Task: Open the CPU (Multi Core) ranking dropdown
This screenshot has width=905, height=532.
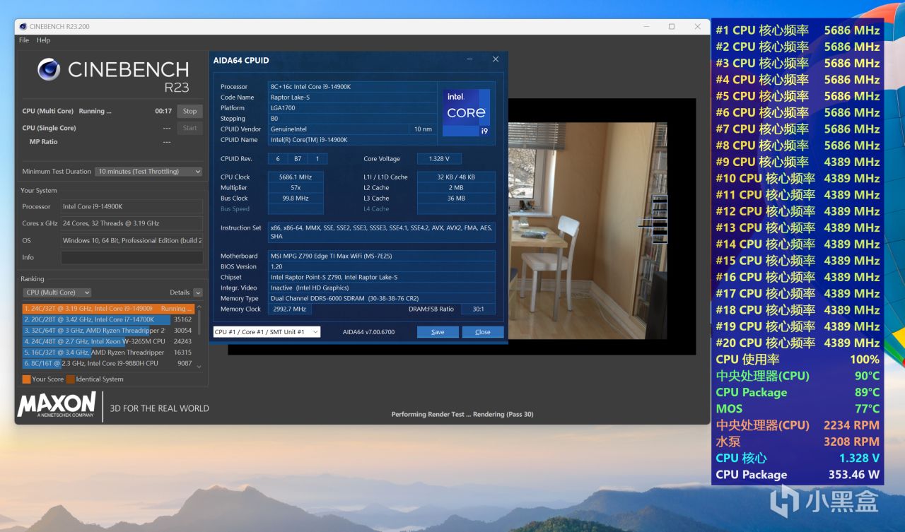Action: coord(57,292)
